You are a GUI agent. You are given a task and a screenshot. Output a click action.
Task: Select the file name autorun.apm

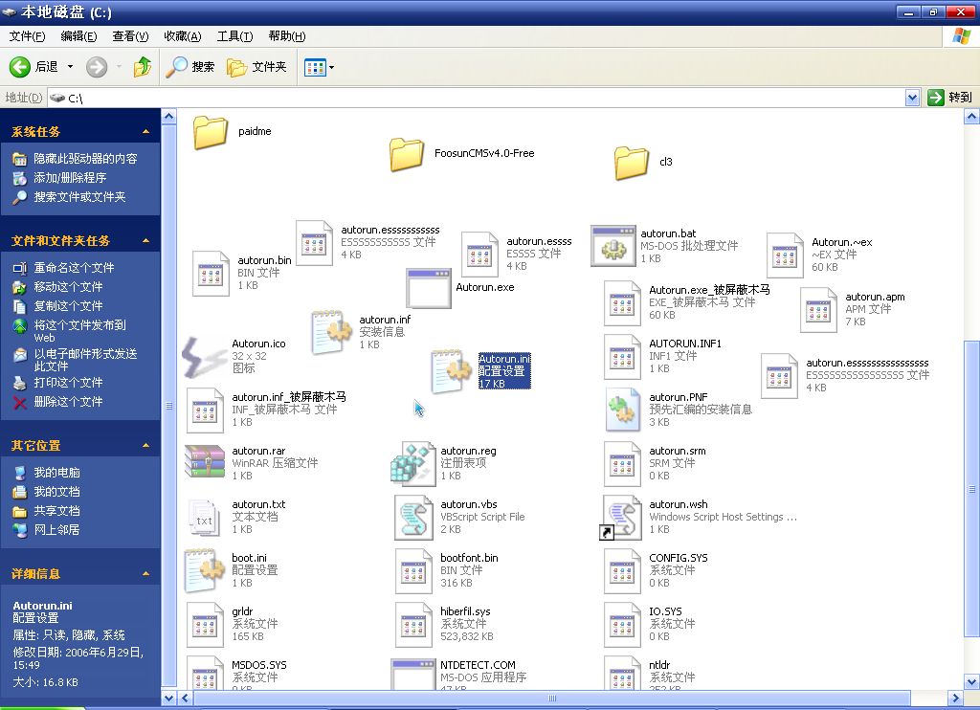click(875, 297)
